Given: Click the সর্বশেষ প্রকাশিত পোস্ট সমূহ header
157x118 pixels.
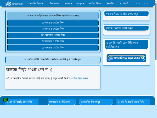Looking at the screenshot, I should point(126,28).
